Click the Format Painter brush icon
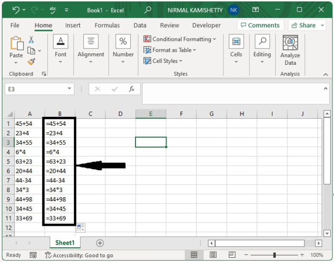The image size is (334, 262). (x=31, y=61)
